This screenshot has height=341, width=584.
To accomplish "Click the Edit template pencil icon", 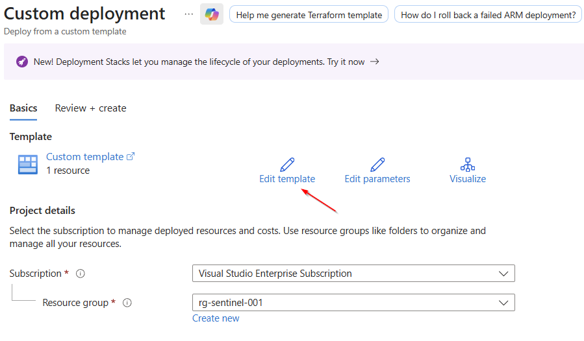I will pos(286,164).
